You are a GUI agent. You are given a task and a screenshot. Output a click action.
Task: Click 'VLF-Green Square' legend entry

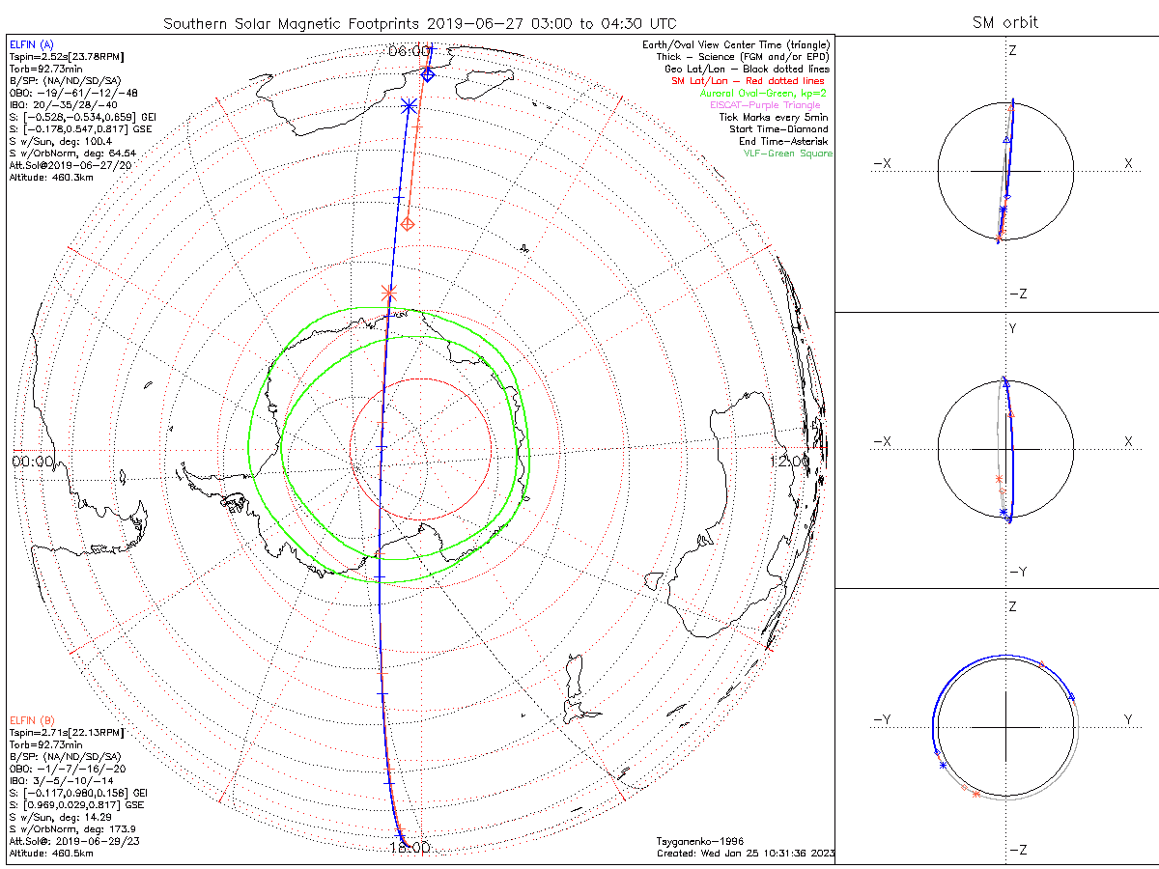click(x=786, y=154)
